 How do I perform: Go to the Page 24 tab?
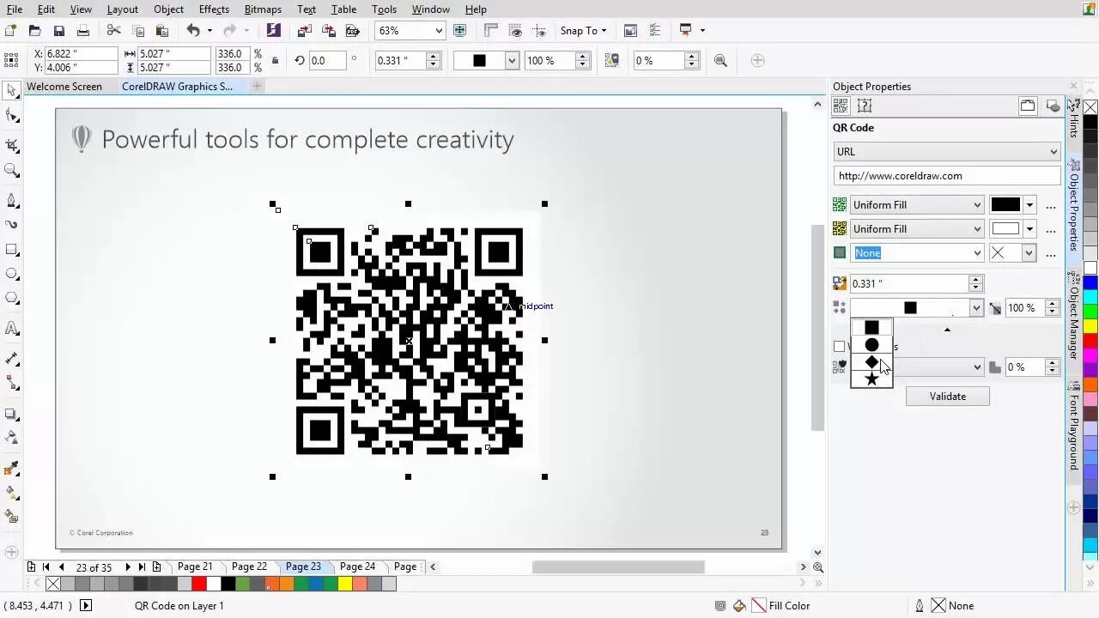click(x=357, y=566)
